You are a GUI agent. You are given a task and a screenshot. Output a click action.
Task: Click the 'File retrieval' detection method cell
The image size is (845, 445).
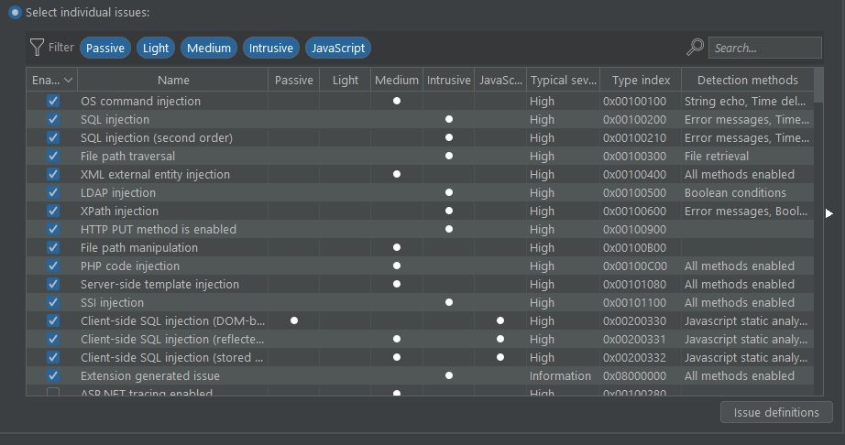click(x=716, y=156)
